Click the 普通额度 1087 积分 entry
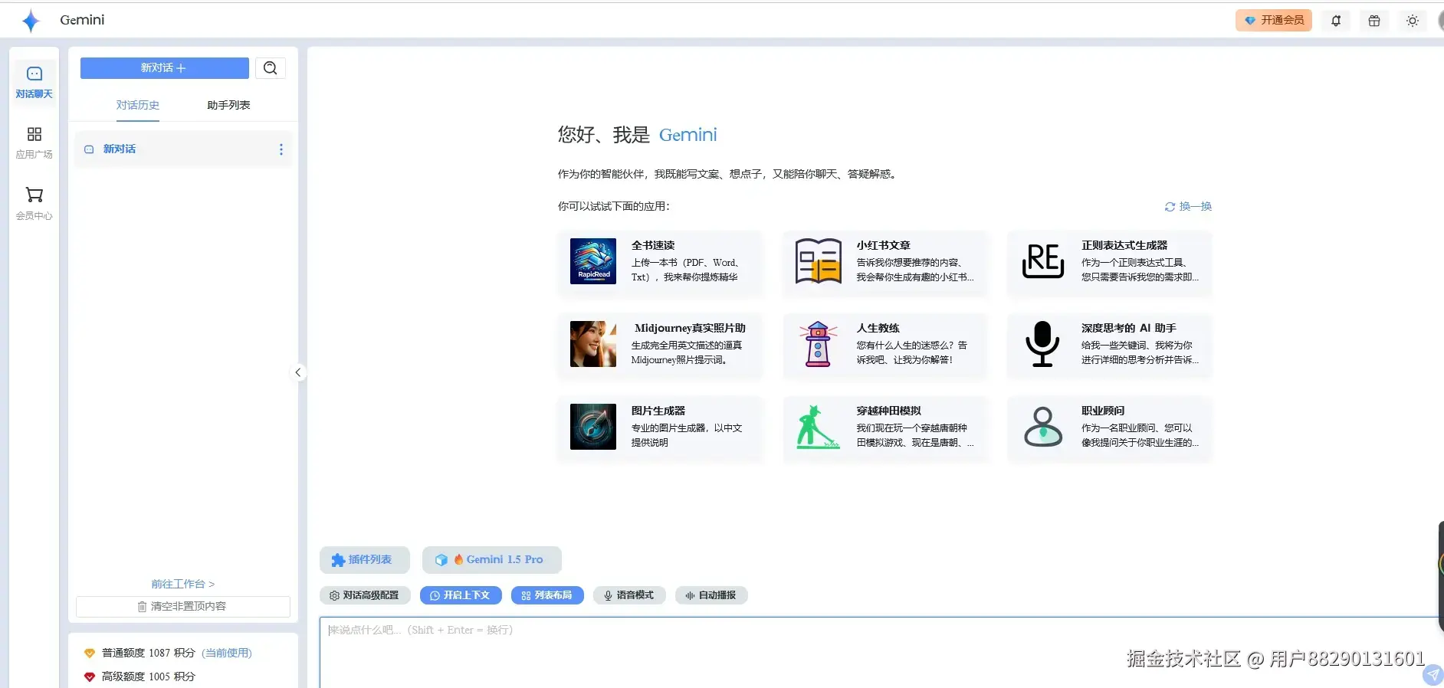The image size is (1444, 688). (149, 654)
